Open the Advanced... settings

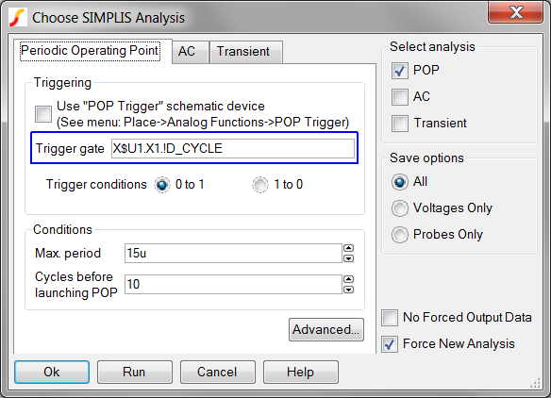click(326, 329)
